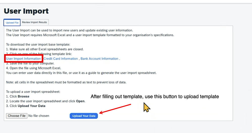Switch to the Upload File tab
The height and width of the screenshot is (133, 252).
point(12,23)
